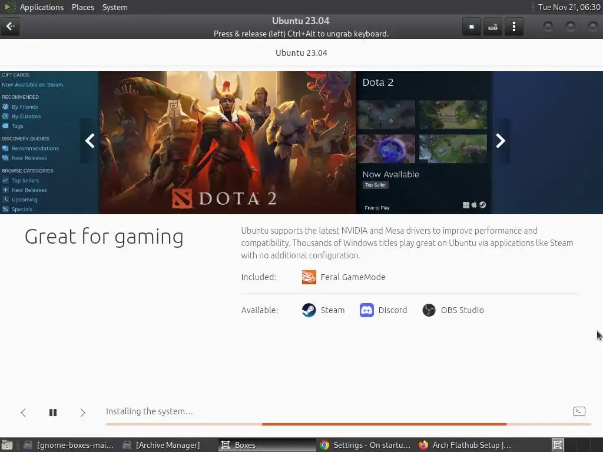Click Recommendations in discovery queues
The height and width of the screenshot is (452, 603).
pos(35,148)
